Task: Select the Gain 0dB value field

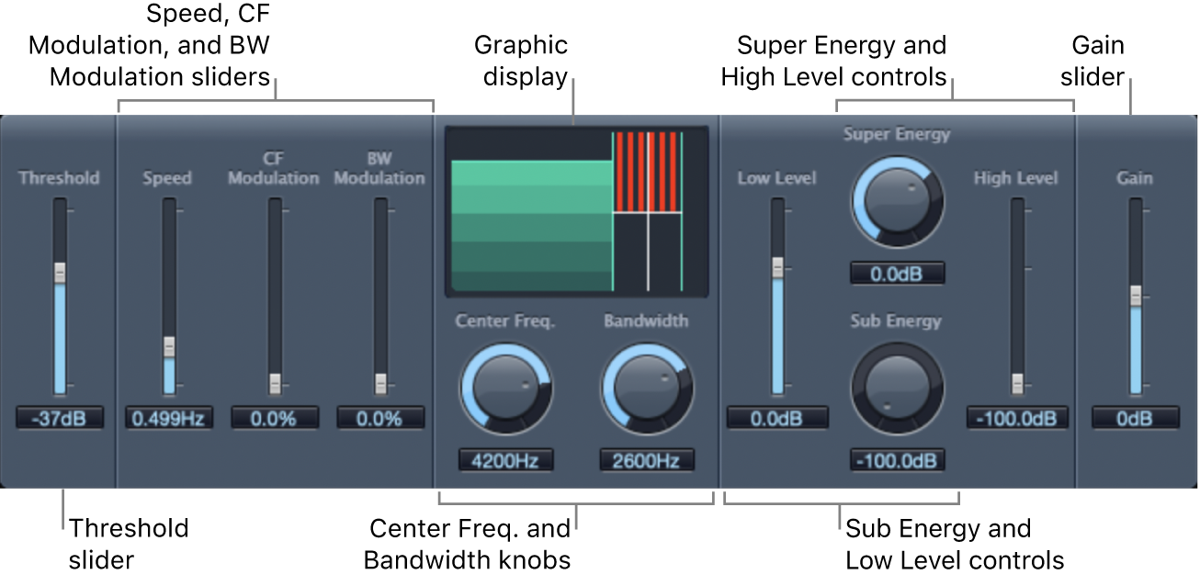Action: point(1135,418)
